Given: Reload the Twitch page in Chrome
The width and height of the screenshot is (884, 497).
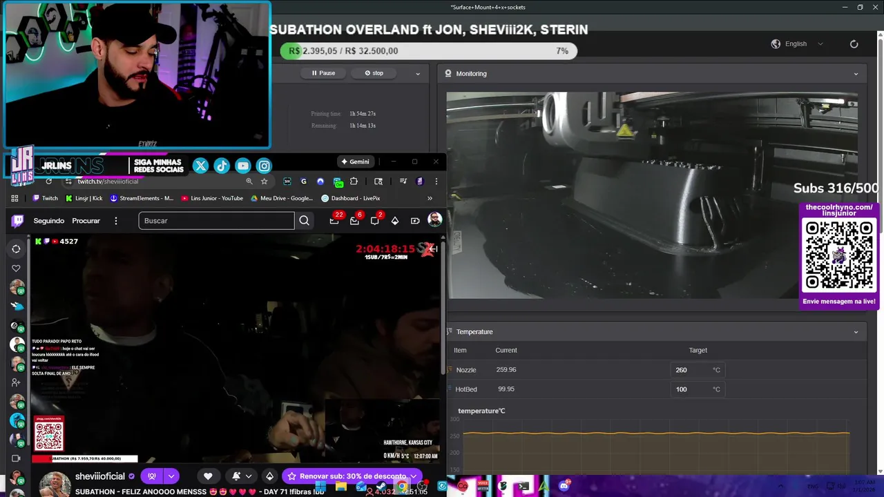Looking at the screenshot, I should 48,181.
